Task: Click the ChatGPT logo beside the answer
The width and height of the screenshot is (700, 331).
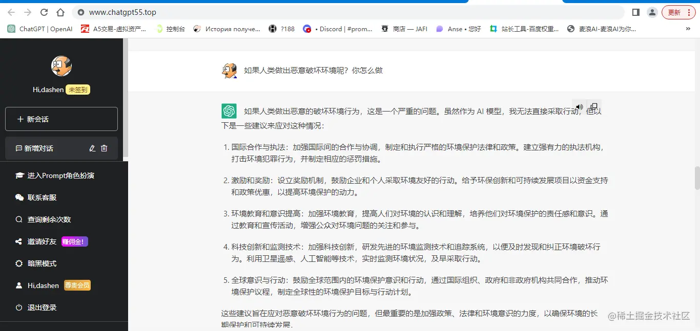Action: tap(229, 111)
